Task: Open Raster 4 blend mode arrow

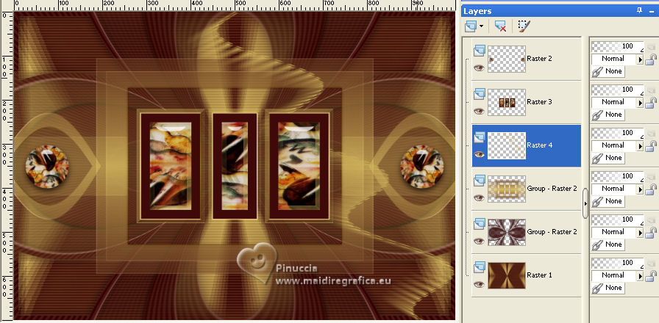Action: pos(640,146)
